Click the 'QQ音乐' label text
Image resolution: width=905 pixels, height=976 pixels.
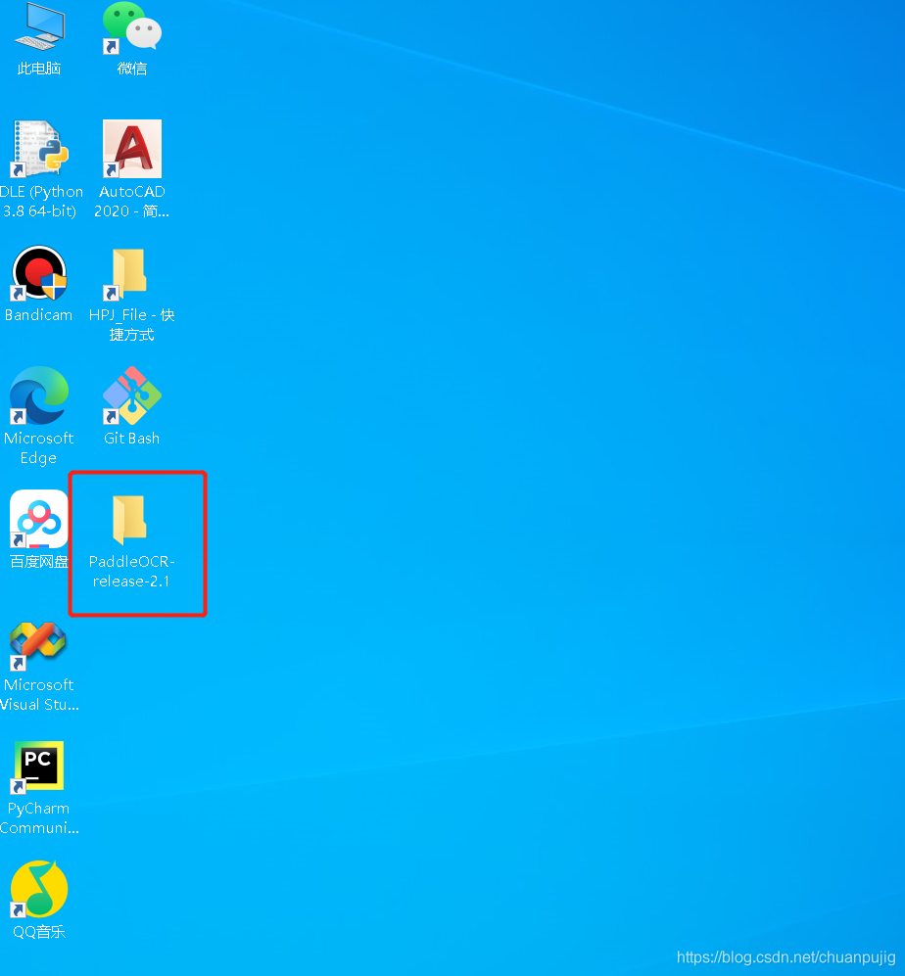[x=39, y=932]
